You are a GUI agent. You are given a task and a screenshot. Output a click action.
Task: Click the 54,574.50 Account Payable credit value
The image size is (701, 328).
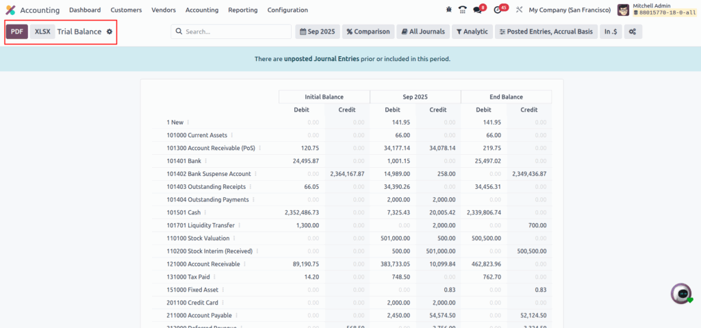point(442,316)
